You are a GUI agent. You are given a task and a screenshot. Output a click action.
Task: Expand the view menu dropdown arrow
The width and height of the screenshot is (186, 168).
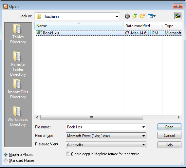coord(154,16)
